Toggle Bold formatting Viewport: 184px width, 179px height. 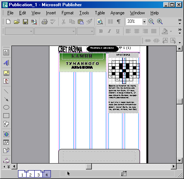(101, 31)
